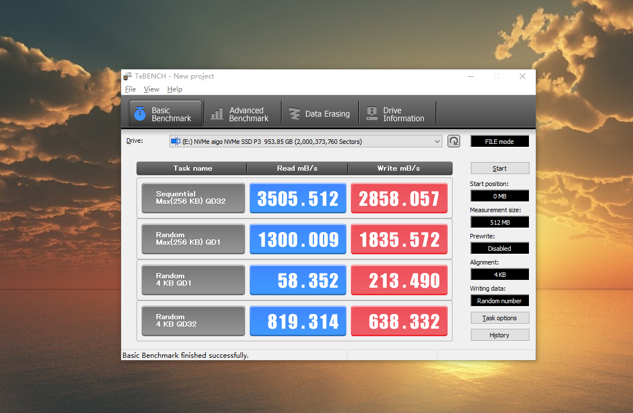Select the Sequential Max(256 KB) QD32 task

[x=193, y=198]
